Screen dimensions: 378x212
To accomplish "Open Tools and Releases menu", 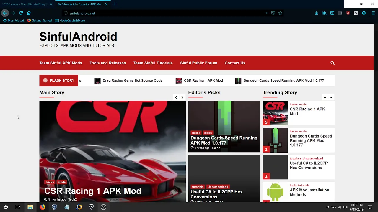I will [107, 63].
